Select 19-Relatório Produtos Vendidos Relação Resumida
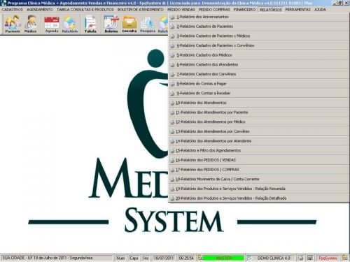Viewport: 350px width, 262px height. click(x=258, y=189)
